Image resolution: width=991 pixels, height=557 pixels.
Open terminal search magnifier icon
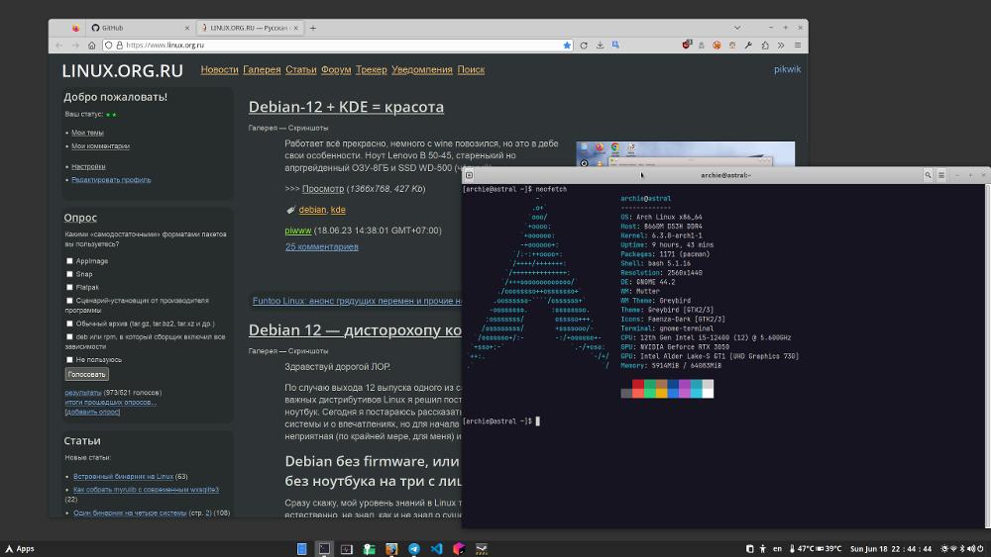(x=928, y=175)
